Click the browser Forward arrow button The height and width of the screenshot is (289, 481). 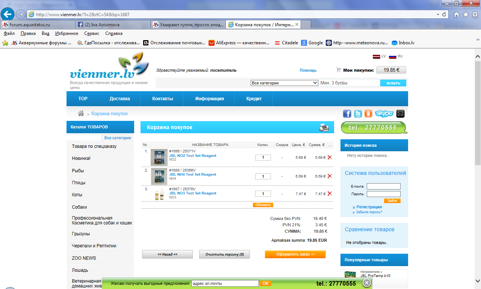[x=21, y=14]
